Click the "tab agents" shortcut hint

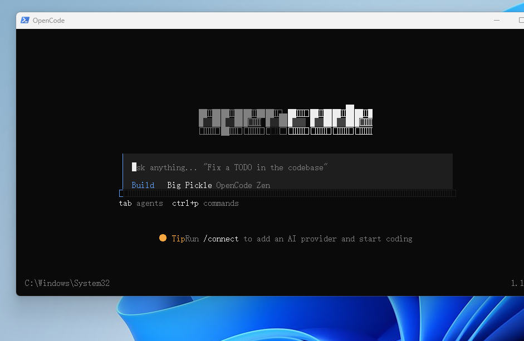[x=141, y=204]
